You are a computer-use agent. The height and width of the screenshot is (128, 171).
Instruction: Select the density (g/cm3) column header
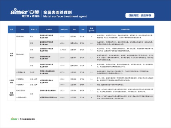(x=91, y=30)
